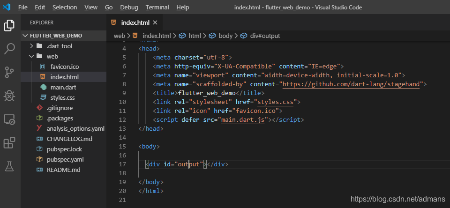Open the Debug view with bug icon
The height and width of the screenshot is (208, 450).
point(9,96)
